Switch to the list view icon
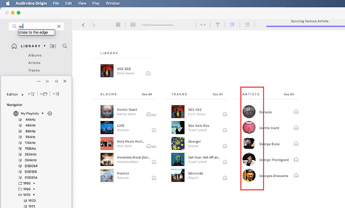This screenshot has height=208, width=345. (132, 24)
